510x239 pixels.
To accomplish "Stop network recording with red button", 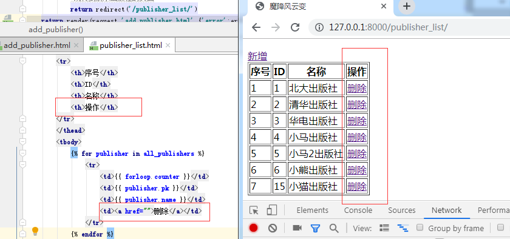I will (254, 228).
